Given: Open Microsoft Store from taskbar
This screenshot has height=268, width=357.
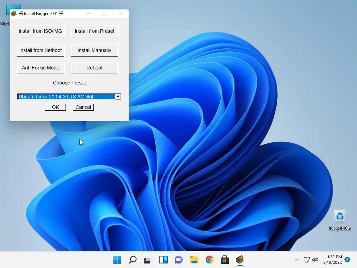Looking at the screenshot, I should point(225,260).
